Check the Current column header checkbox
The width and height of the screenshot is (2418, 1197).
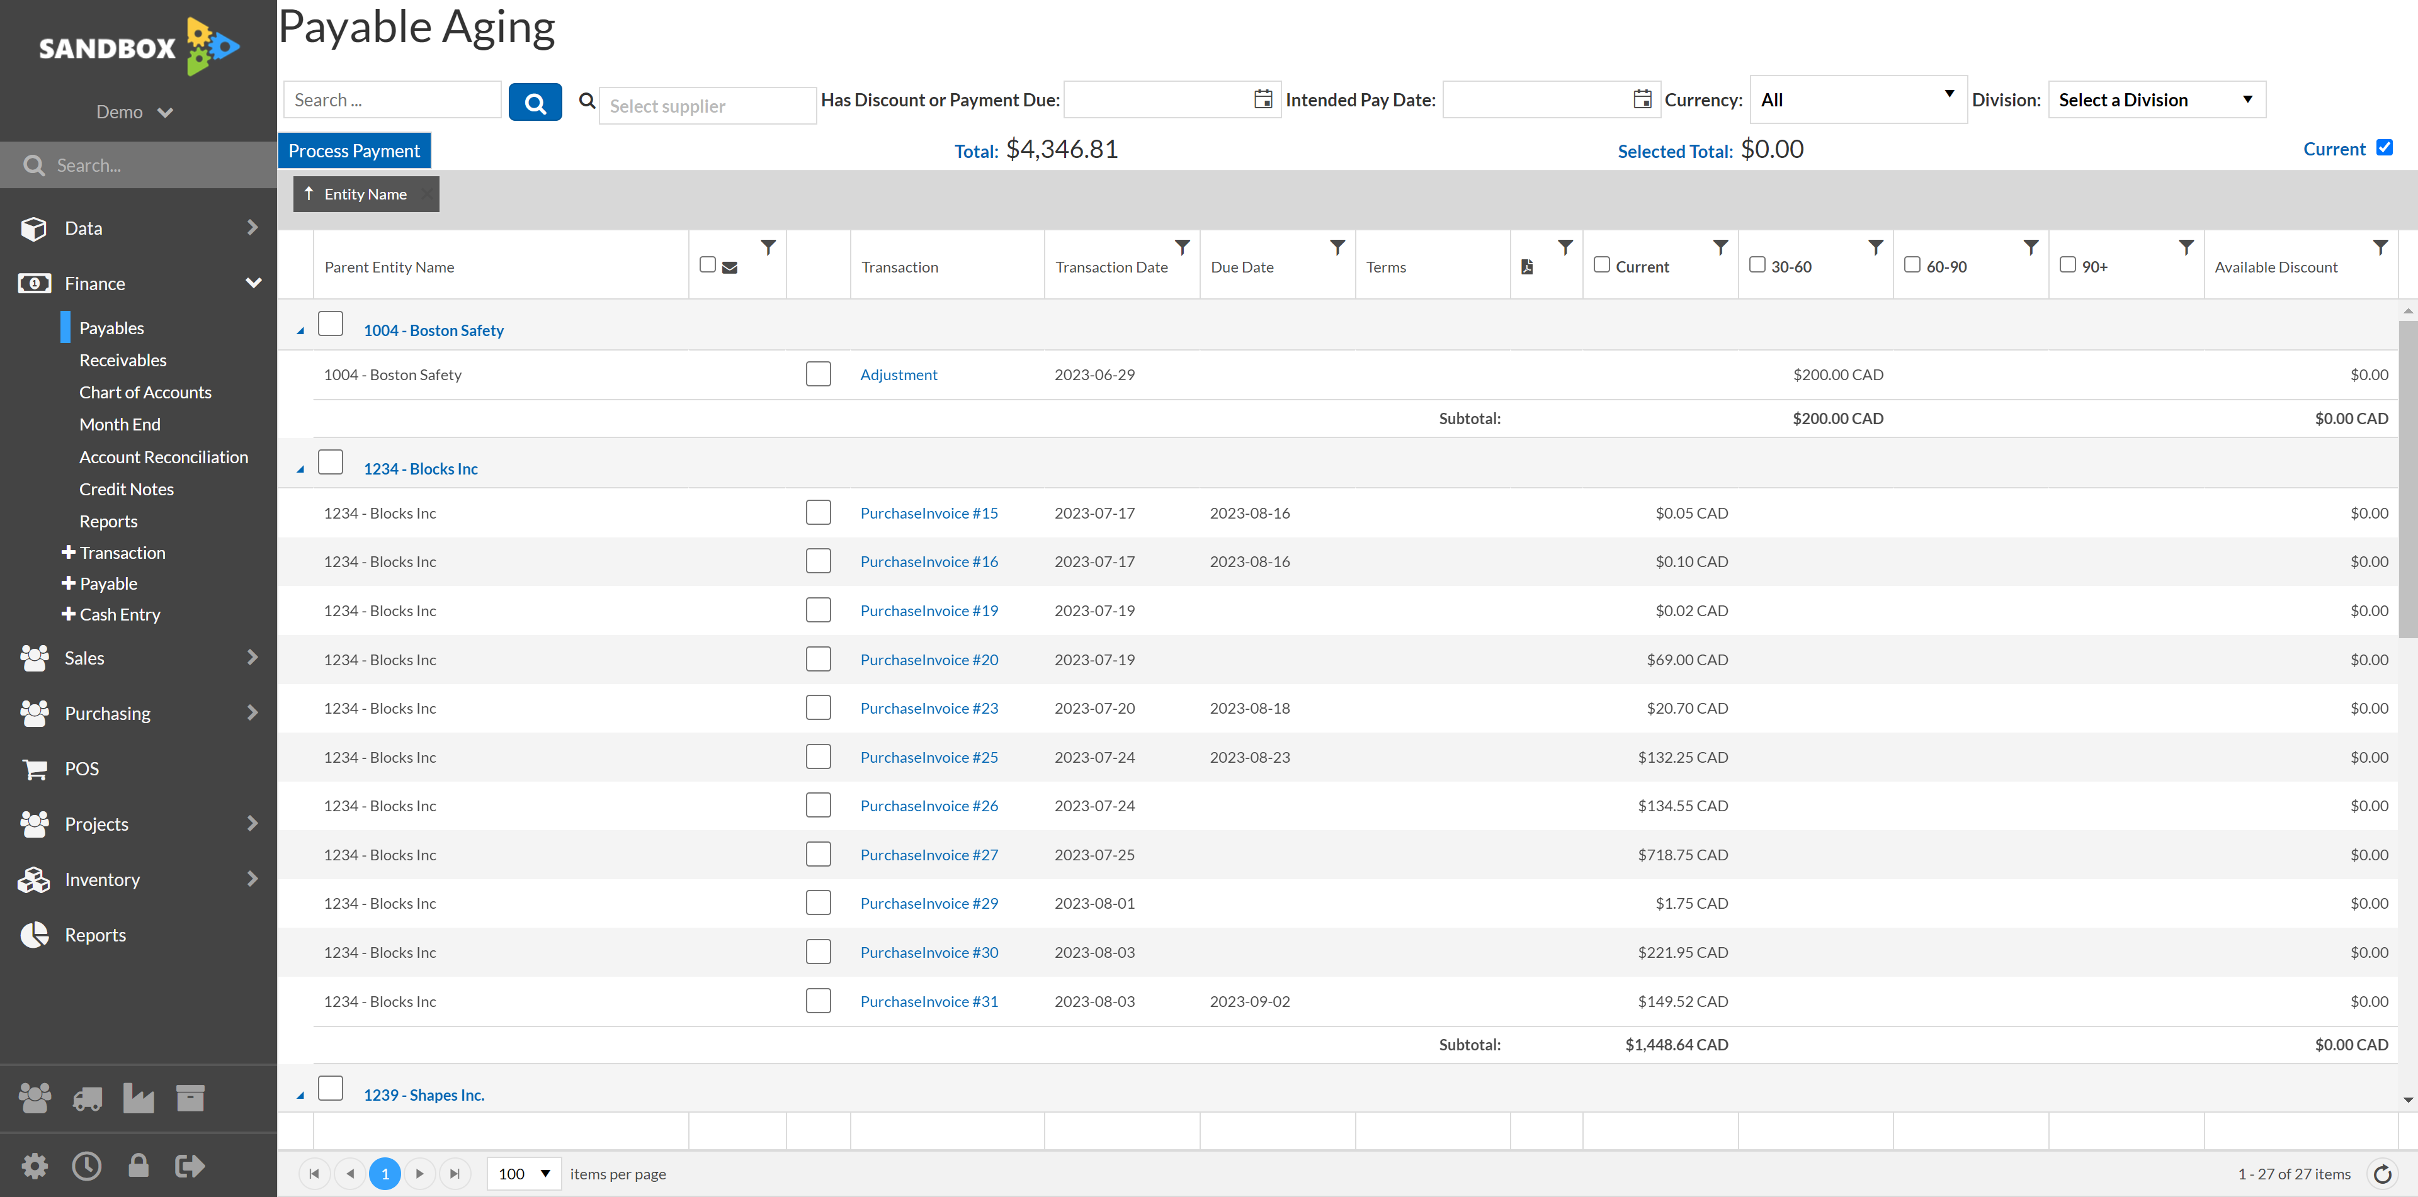1601,264
